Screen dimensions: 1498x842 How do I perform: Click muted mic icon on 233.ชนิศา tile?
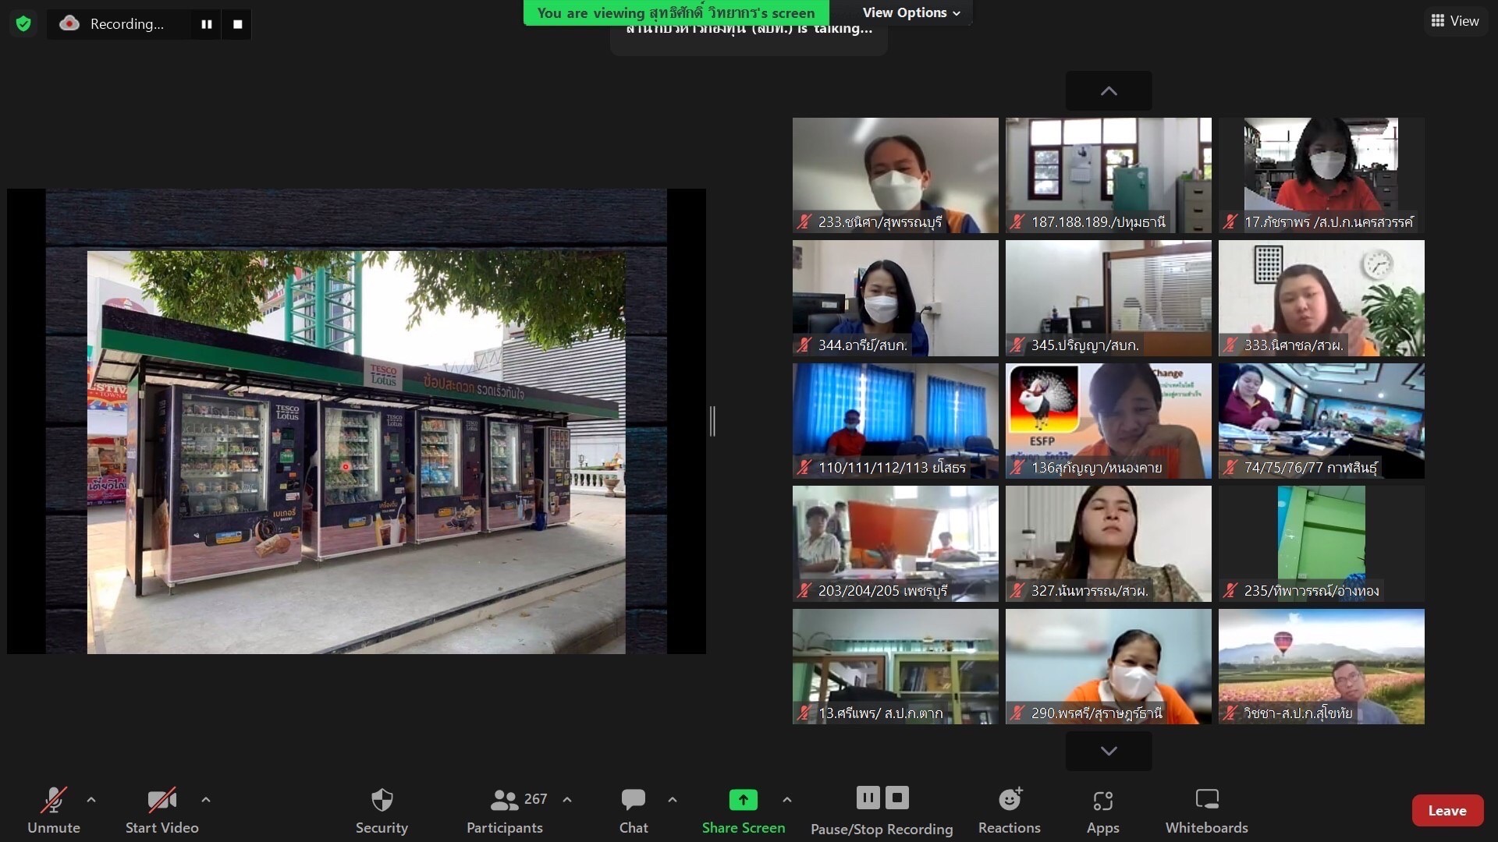pyautogui.click(x=804, y=222)
